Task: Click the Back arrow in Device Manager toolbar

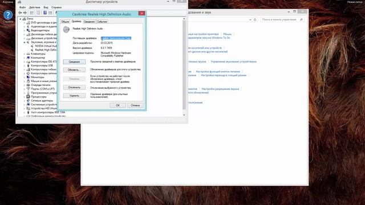Action: tap(21, 13)
